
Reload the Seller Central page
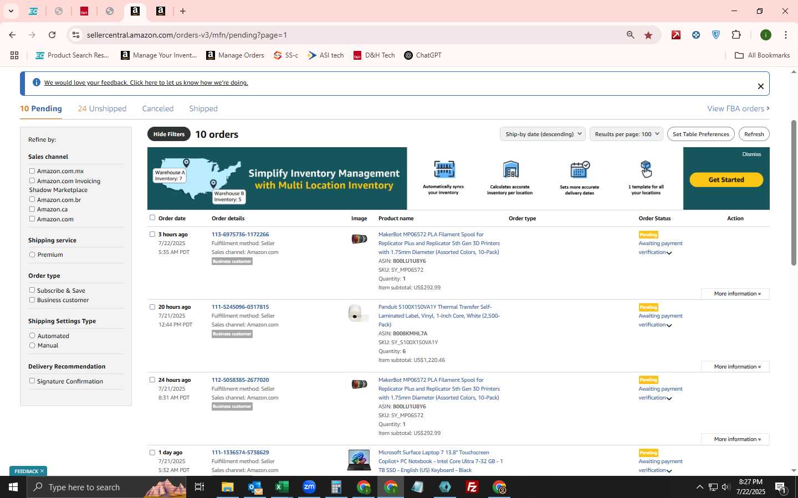coord(52,35)
